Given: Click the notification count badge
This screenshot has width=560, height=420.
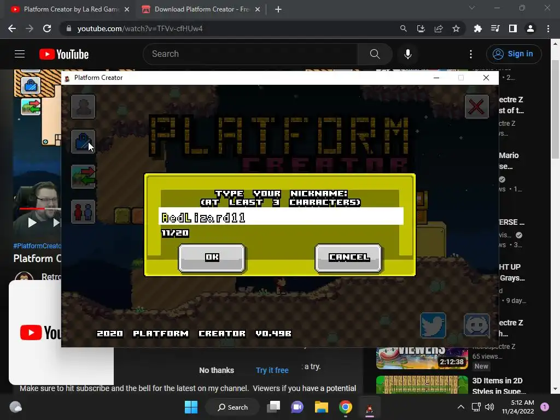Looking at the screenshot, I should pyautogui.click(x=545, y=407).
